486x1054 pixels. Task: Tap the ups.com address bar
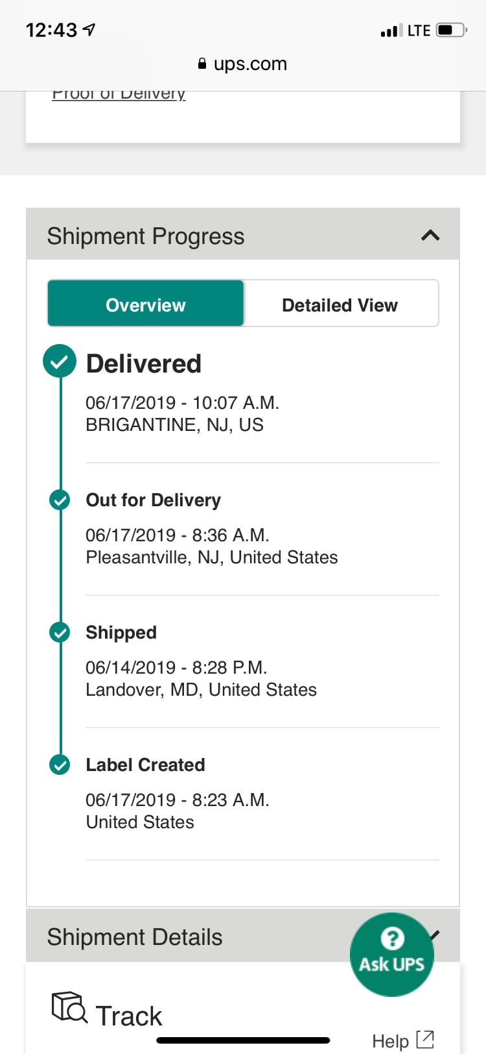[x=249, y=64]
